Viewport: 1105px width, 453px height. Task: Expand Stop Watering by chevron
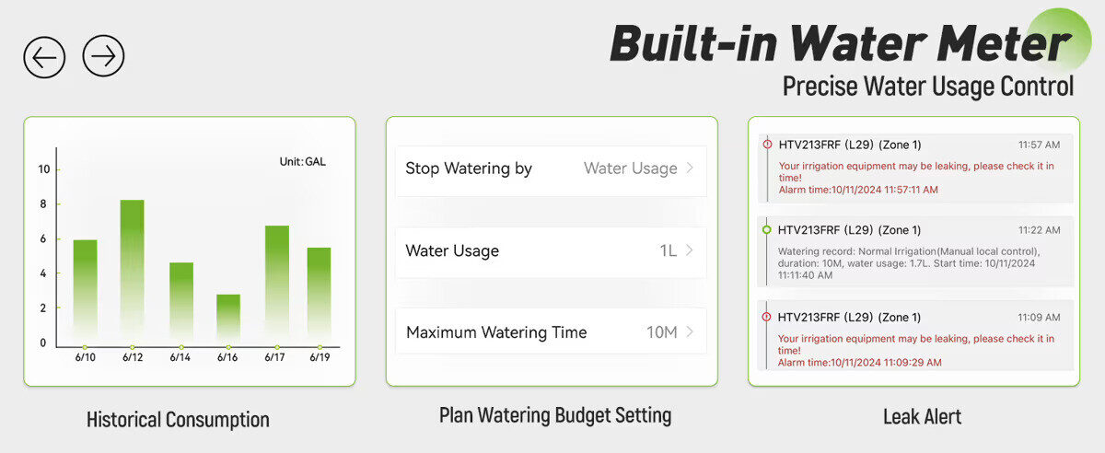coord(690,168)
